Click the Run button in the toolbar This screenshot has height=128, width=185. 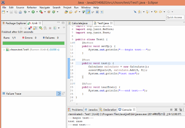click(33, 12)
